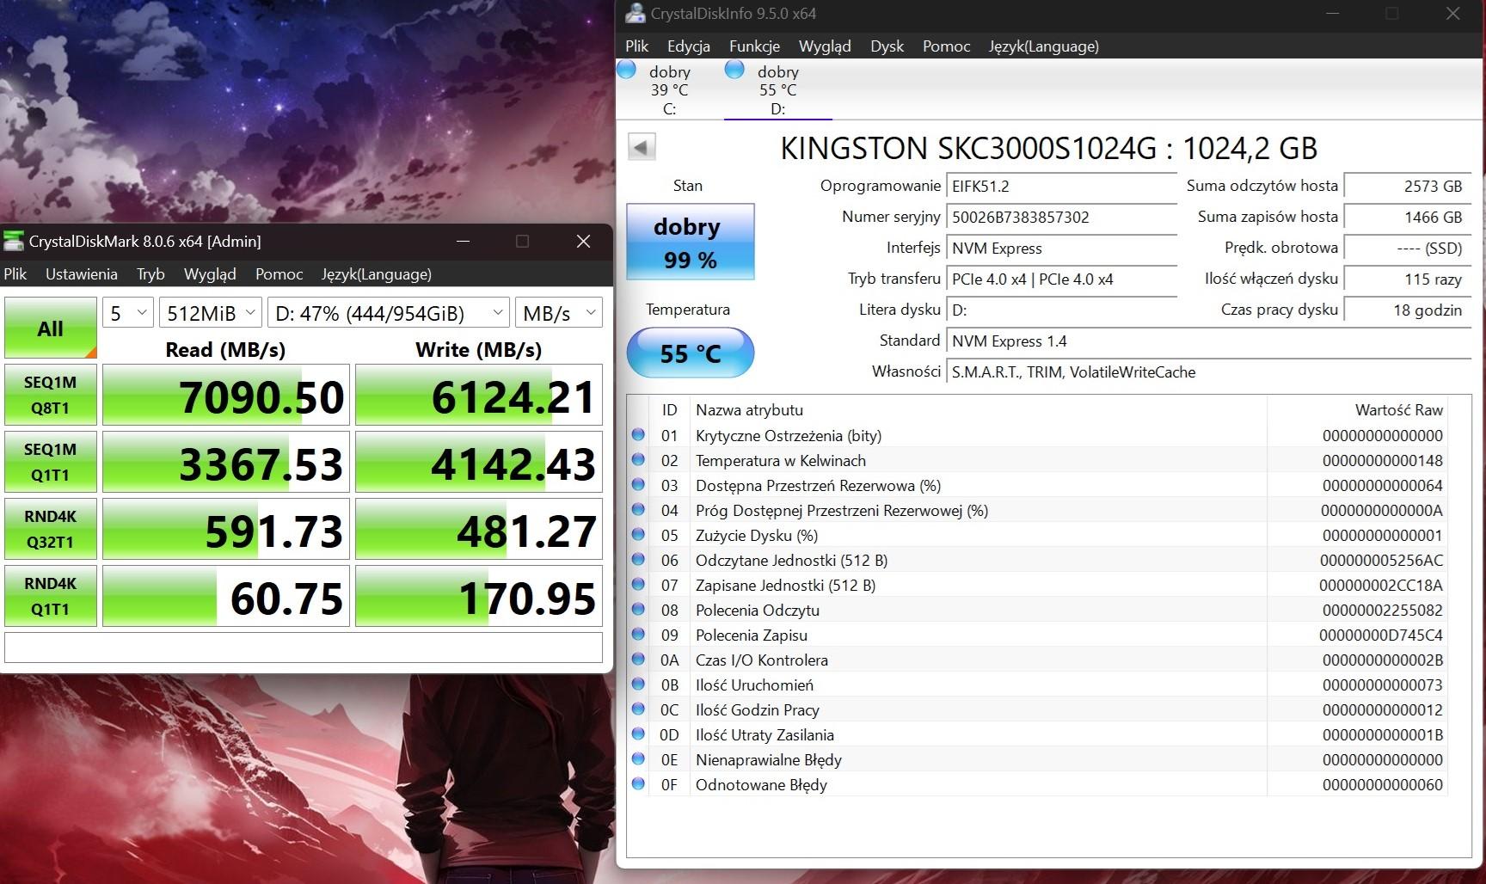Viewport: 1486px width, 884px height.
Task: Click the previous disk arrow button
Action: click(x=642, y=146)
